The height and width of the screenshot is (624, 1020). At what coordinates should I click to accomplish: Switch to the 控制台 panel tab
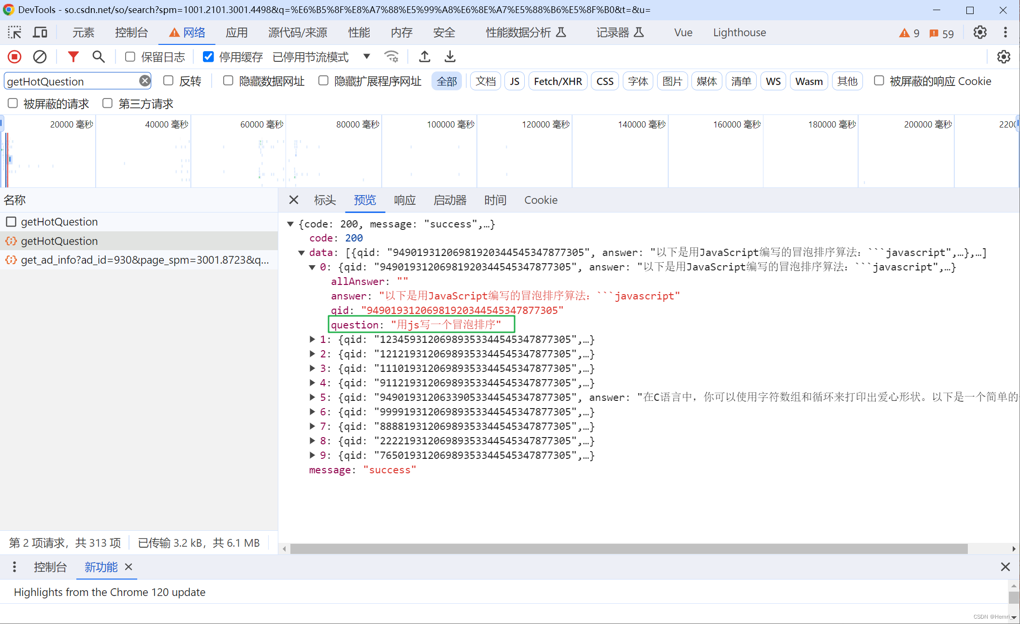(x=131, y=32)
